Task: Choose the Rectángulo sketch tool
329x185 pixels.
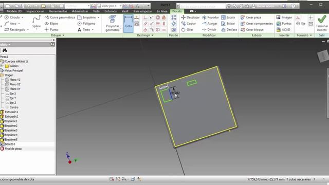Action: [x=15, y=30]
